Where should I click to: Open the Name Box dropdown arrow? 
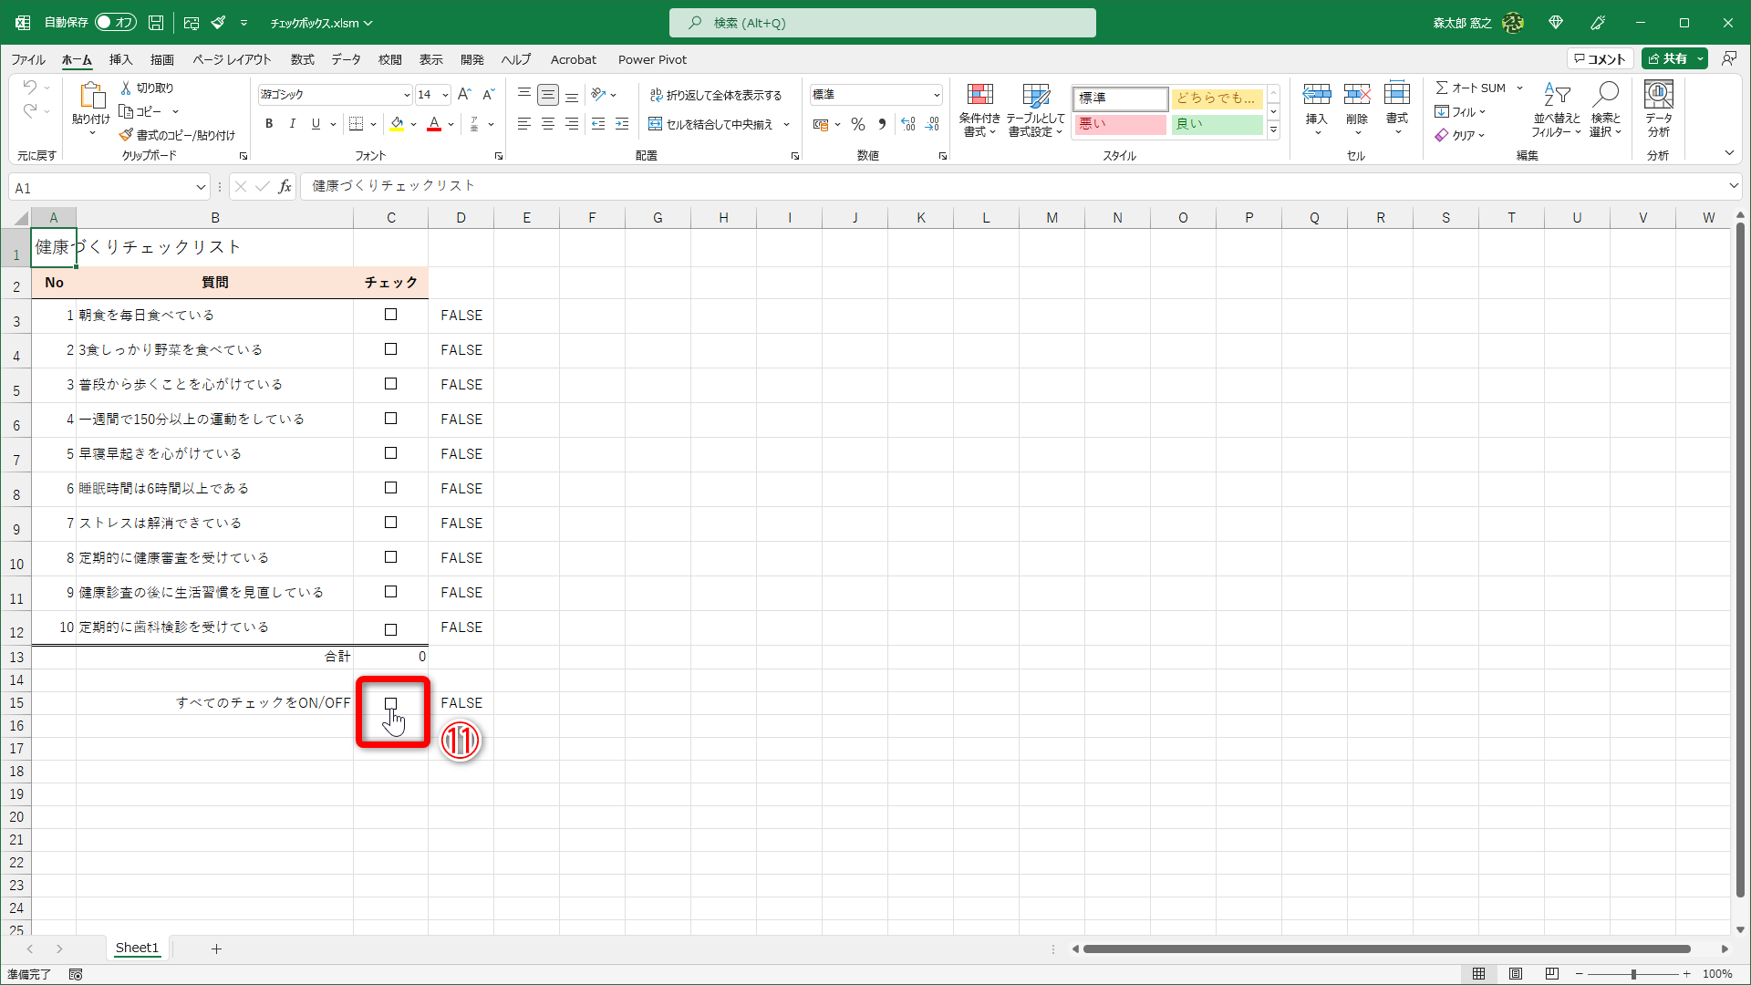tap(200, 188)
